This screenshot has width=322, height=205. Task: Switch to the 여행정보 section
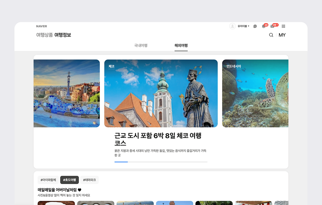(63, 35)
